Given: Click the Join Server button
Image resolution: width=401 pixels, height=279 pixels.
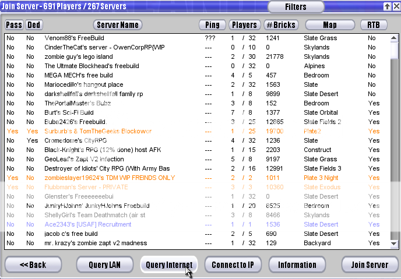Looking at the screenshot, I should 369,265.
